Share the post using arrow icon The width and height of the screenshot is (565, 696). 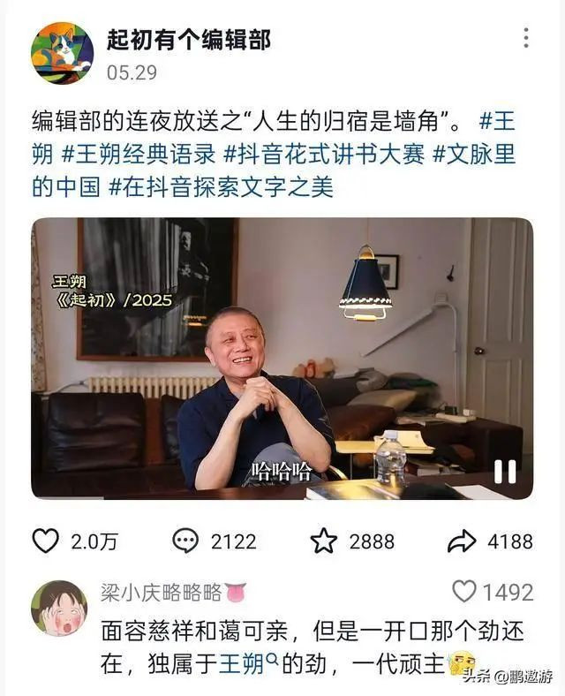462,541
